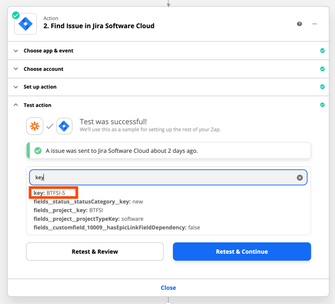Click the Jira Software Cloud app icon in header
The image size is (335, 304).
25,24
